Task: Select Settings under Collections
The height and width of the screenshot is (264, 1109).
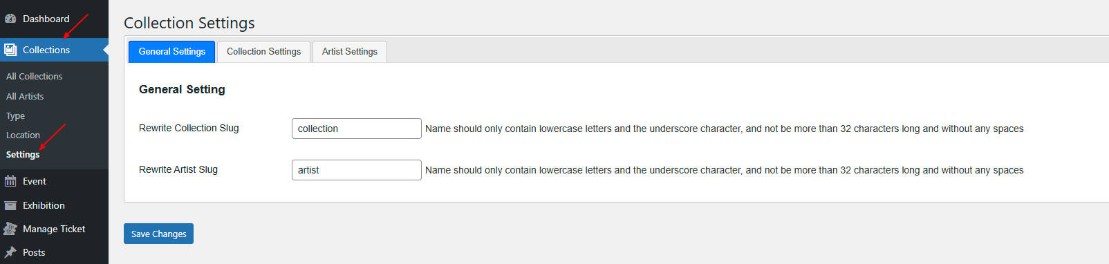Action: [23, 154]
